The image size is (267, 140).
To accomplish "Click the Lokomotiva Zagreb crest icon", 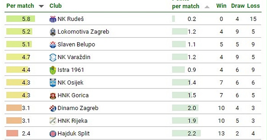I will tap(53, 32).
